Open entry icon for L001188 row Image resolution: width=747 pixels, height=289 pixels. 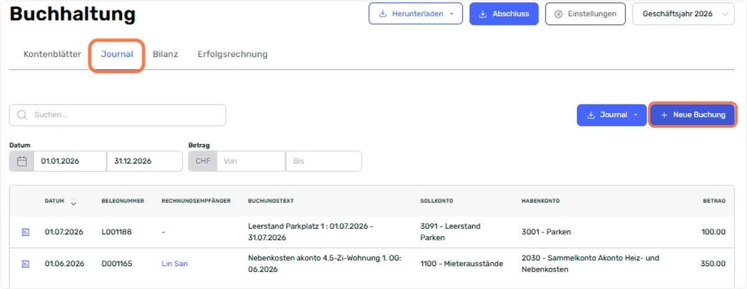(26, 232)
